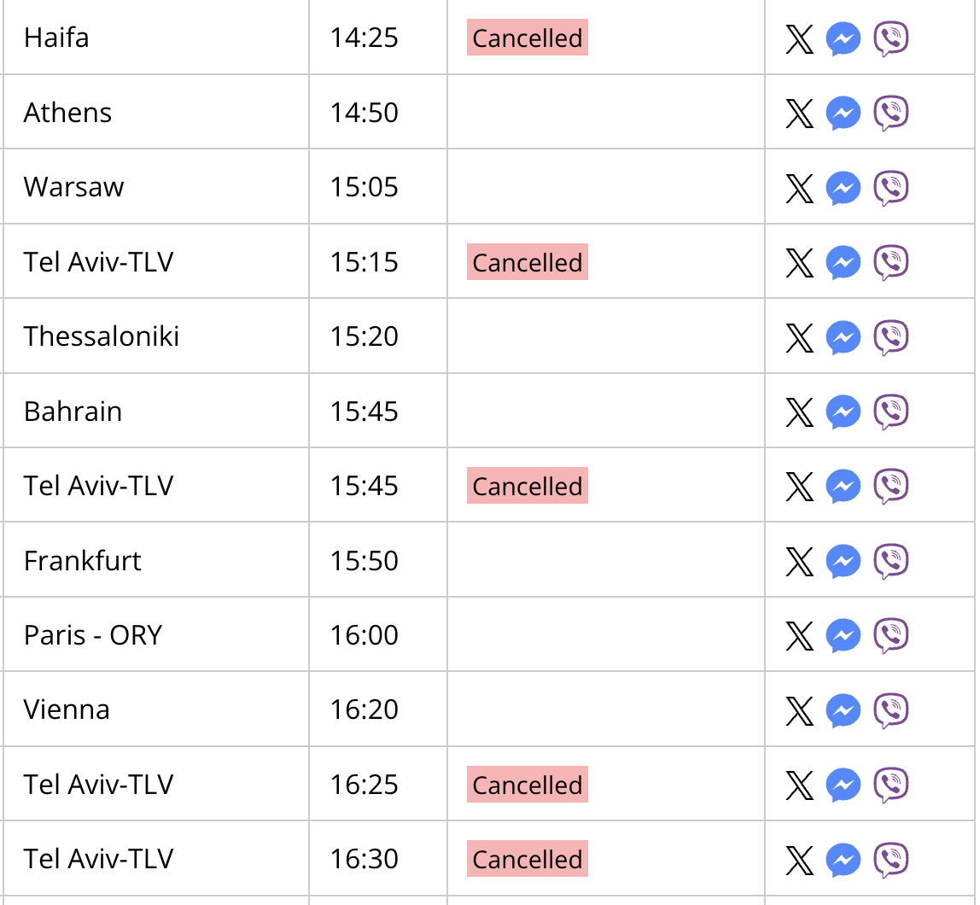Screen dimensions: 980x905
Task: Share 15:15 Tel Aviv flight on X
Action: (x=799, y=263)
